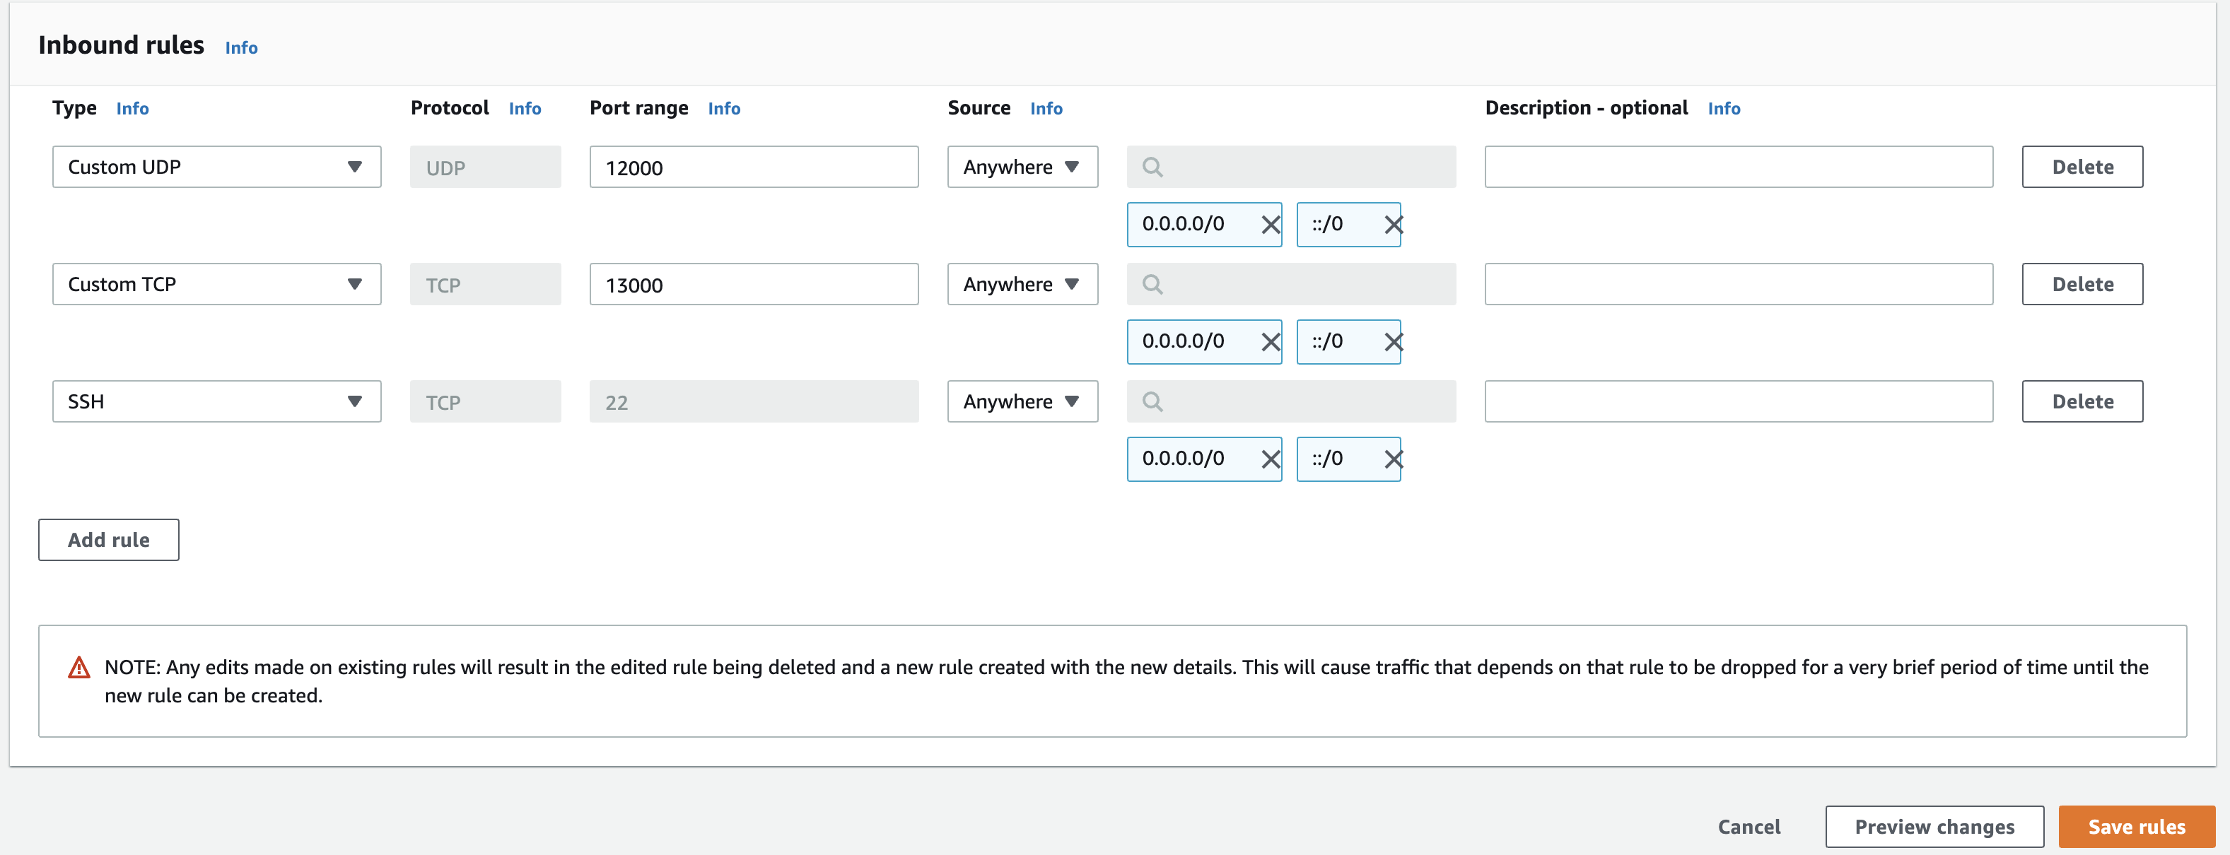Click Cancel to discard all changes
This screenshot has width=2230, height=855.
pos(1751,827)
